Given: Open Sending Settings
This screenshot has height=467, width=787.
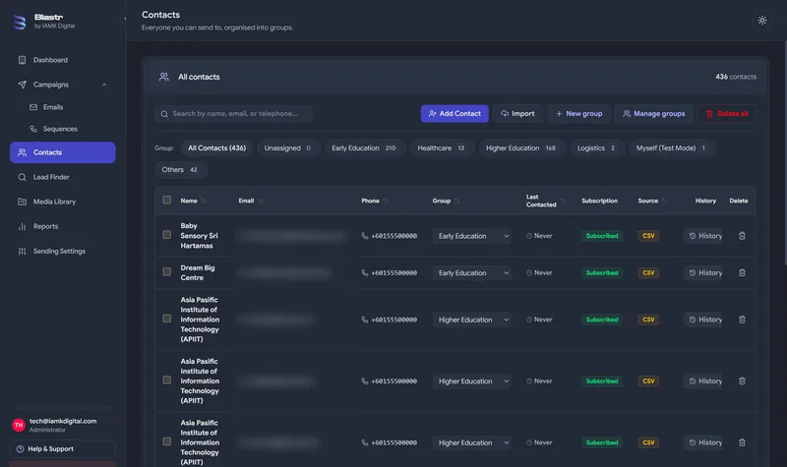Looking at the screenshot, I should pos(63,251).
